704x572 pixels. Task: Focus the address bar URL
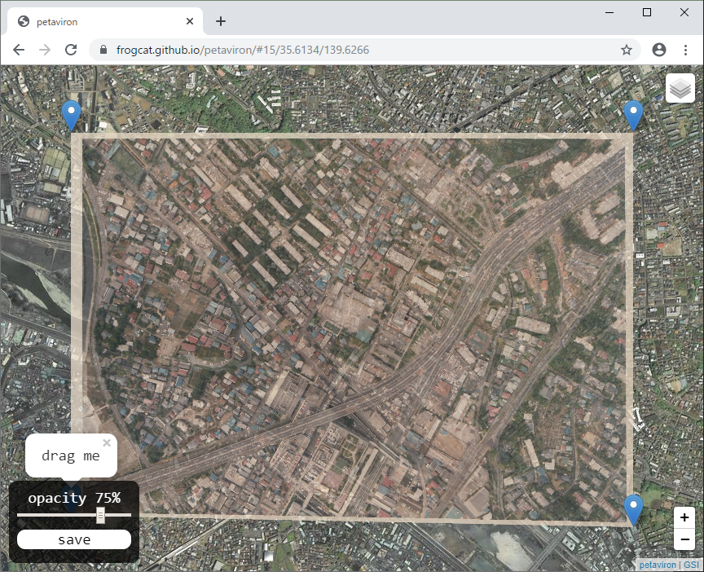click(x=243, y=50)
